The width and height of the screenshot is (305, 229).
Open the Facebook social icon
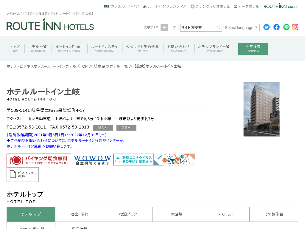point(276,27)
